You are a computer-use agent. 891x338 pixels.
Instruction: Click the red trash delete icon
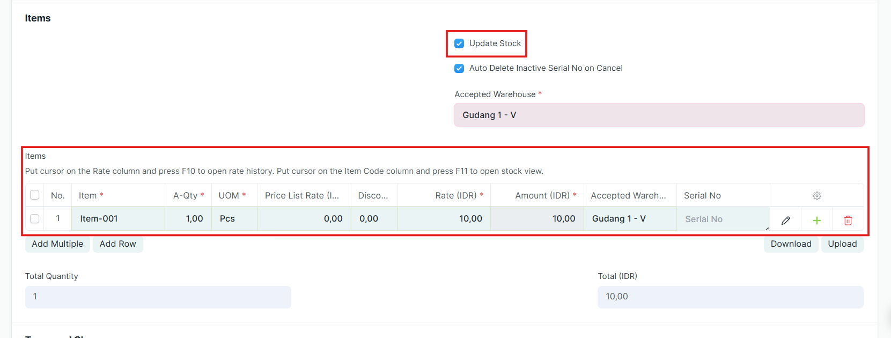tap(848, 220)
